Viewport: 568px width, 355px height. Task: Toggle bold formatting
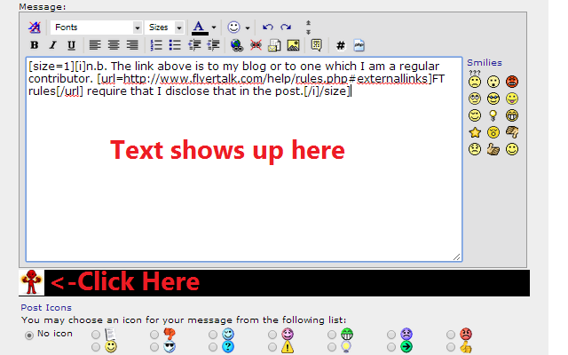pyautogui.click(x=35, y=45)
